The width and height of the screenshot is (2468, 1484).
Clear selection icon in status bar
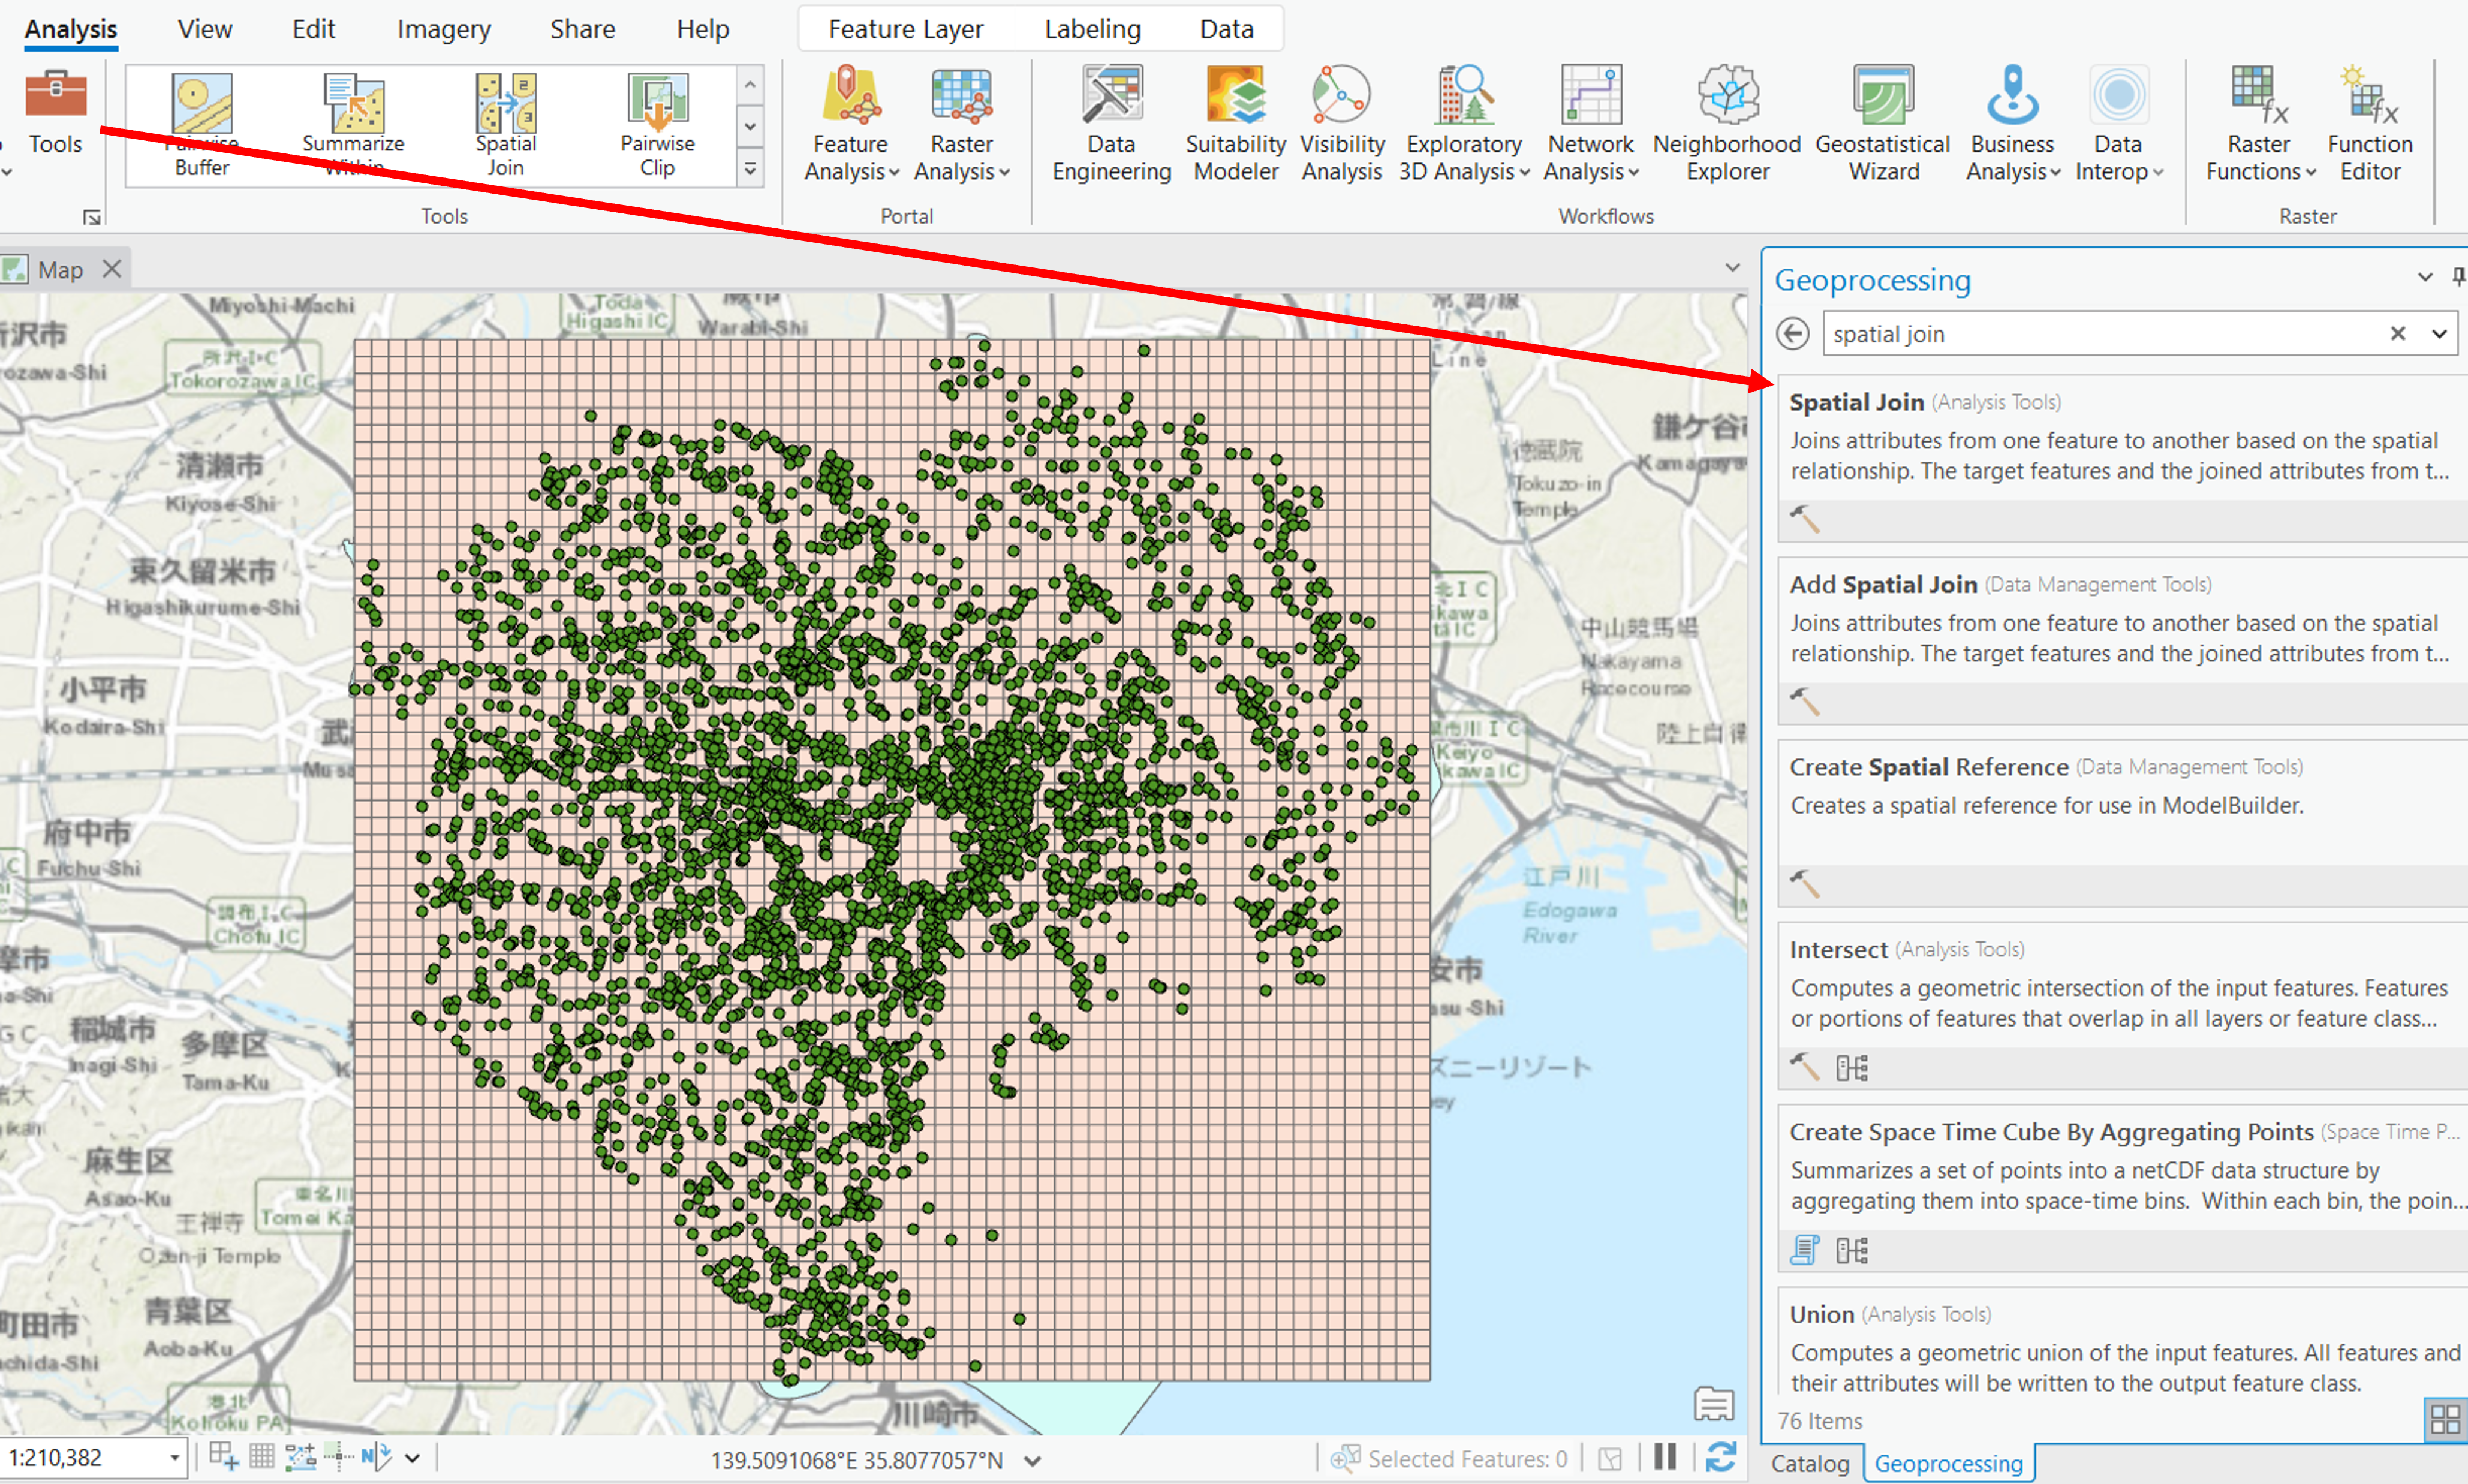point(1609,1459)
